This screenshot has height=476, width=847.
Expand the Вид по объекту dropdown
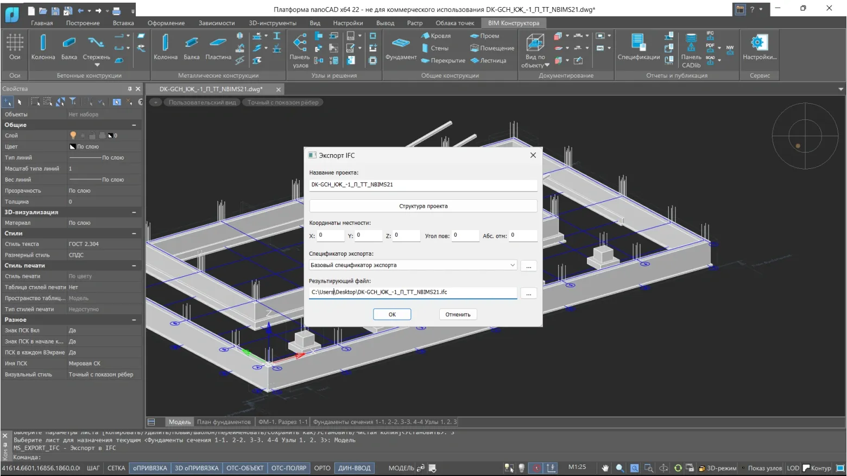tap(547, 65)
